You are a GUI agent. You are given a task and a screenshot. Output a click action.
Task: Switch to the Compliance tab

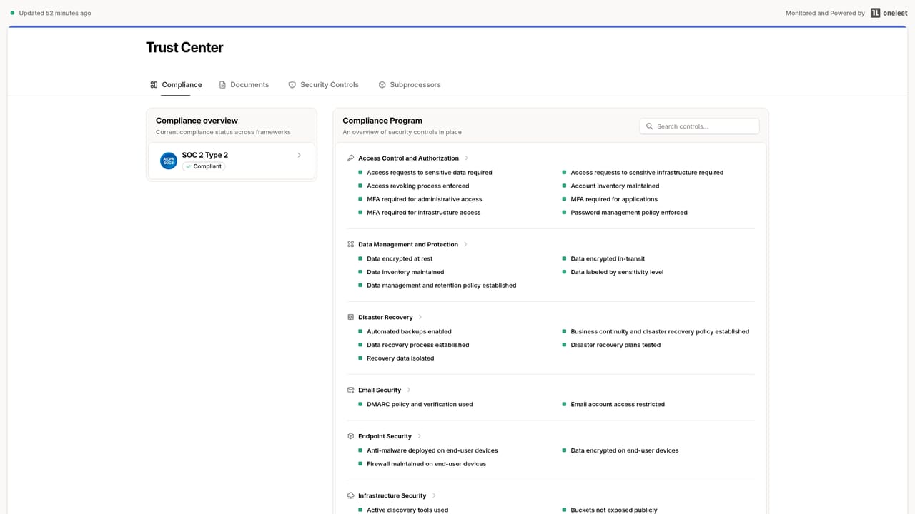pyautogui.click(x=176, y=84)
